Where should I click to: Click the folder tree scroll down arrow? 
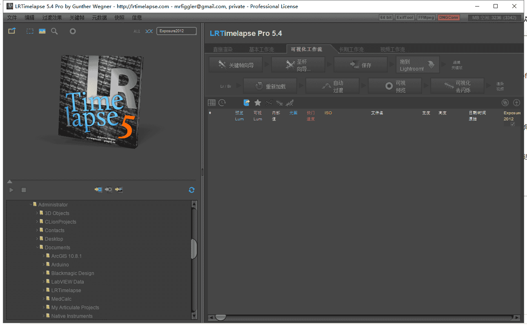[194, 316]
